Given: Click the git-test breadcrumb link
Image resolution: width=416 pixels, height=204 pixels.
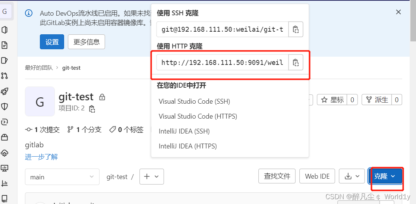Looking at the screenshot, I should [x=71, y=68].
